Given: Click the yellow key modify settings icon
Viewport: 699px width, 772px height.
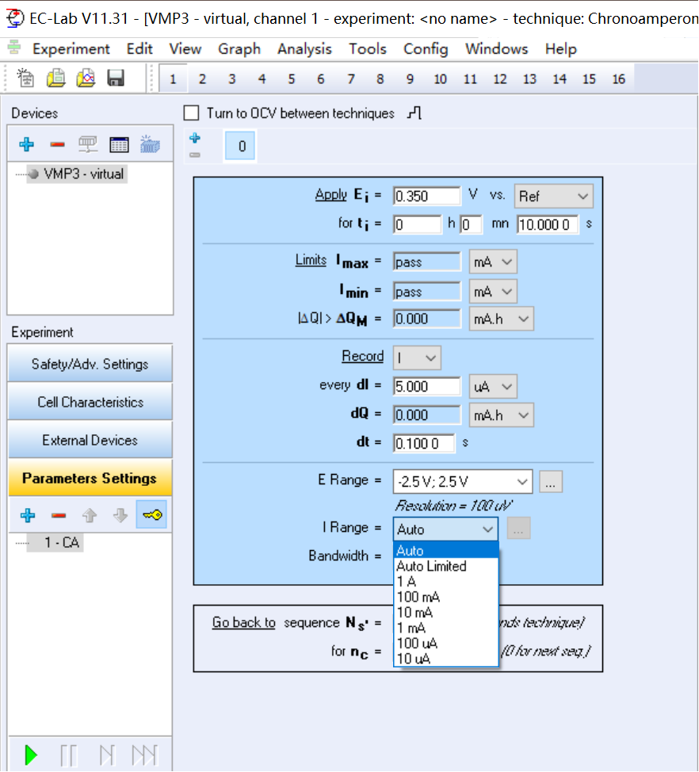Looking at the screenshot, I should [x=151, y=515].
